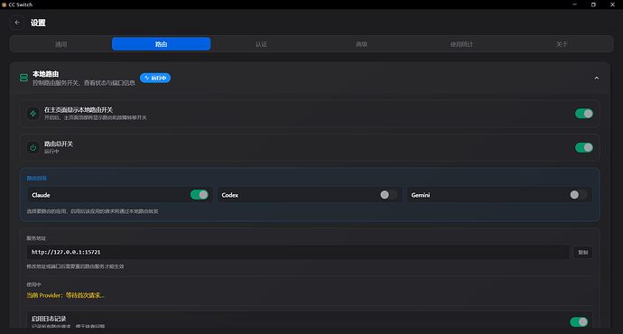Click the 本地路由 heading text
Screen dimensions: 623x334
(46, 74)
